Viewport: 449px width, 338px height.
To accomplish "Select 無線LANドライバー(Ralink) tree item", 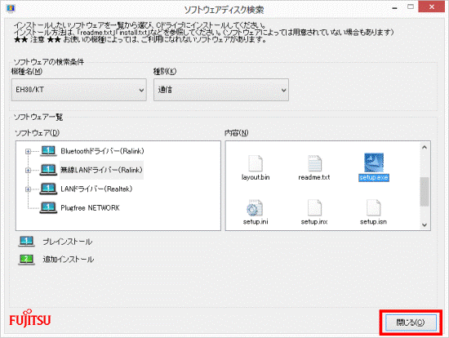I will point(101,170).
